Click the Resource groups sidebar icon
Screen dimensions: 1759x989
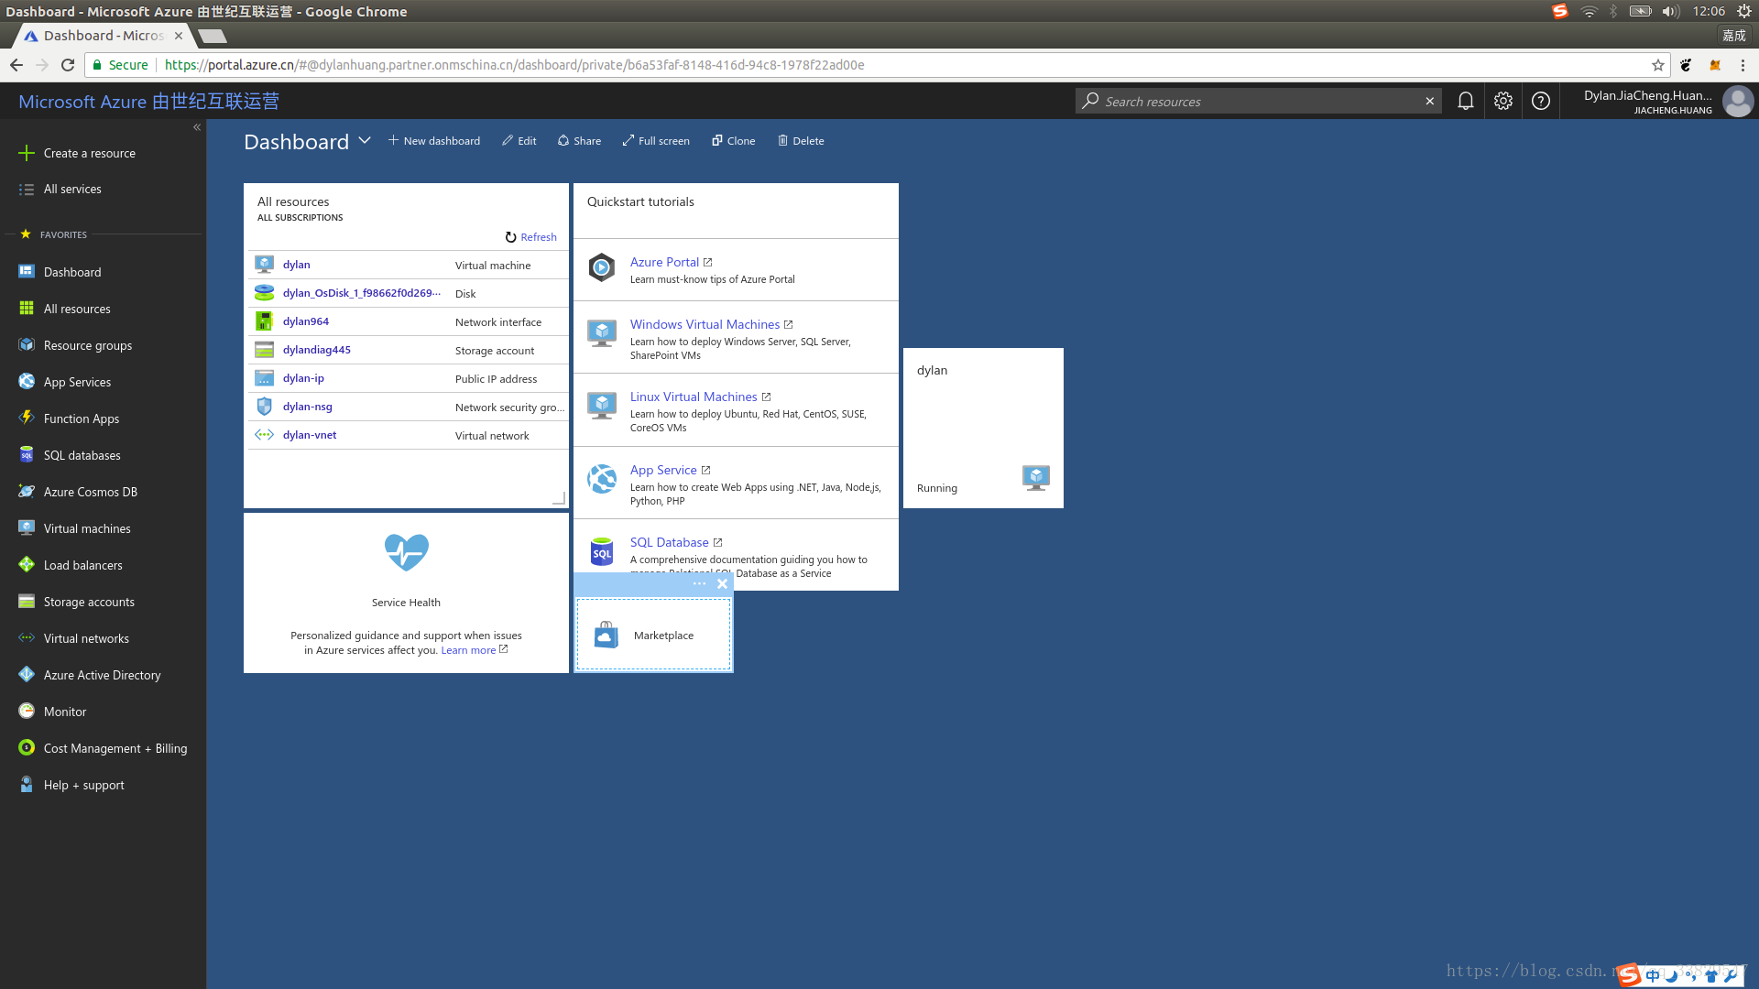(27, 345)
